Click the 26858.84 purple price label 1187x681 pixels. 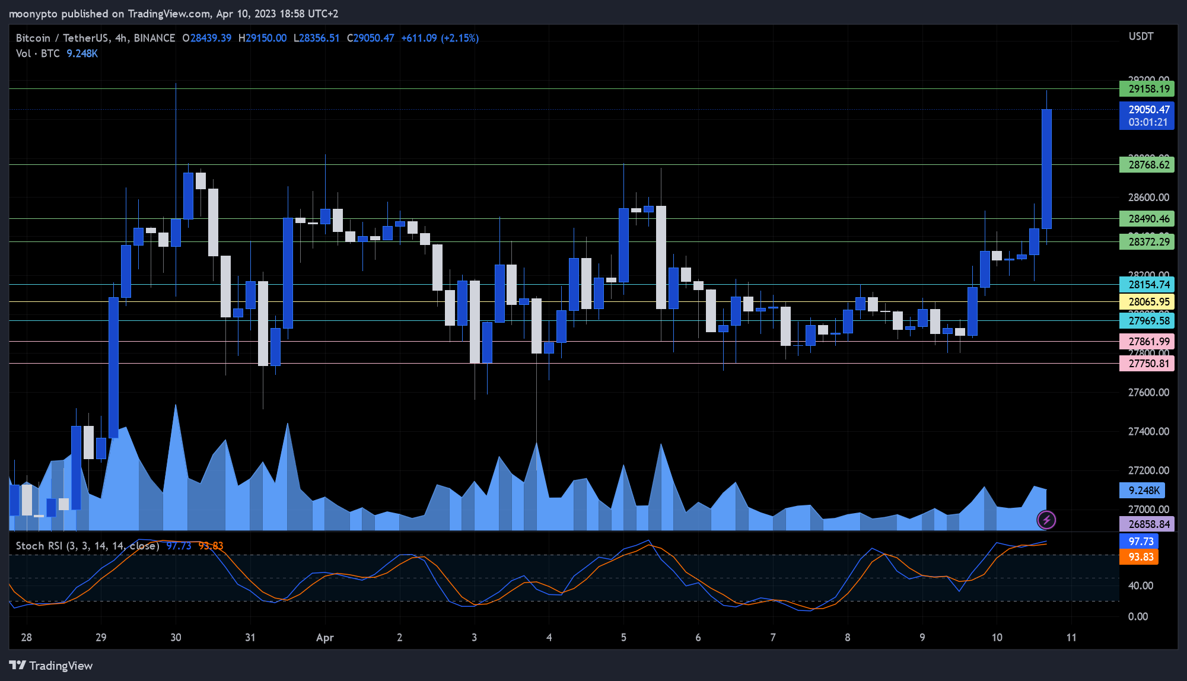[x=1147, y=524]
